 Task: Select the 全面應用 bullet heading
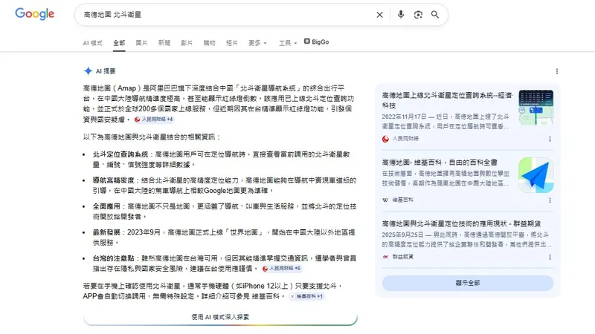pyautogui.click(x=106, y=206)
